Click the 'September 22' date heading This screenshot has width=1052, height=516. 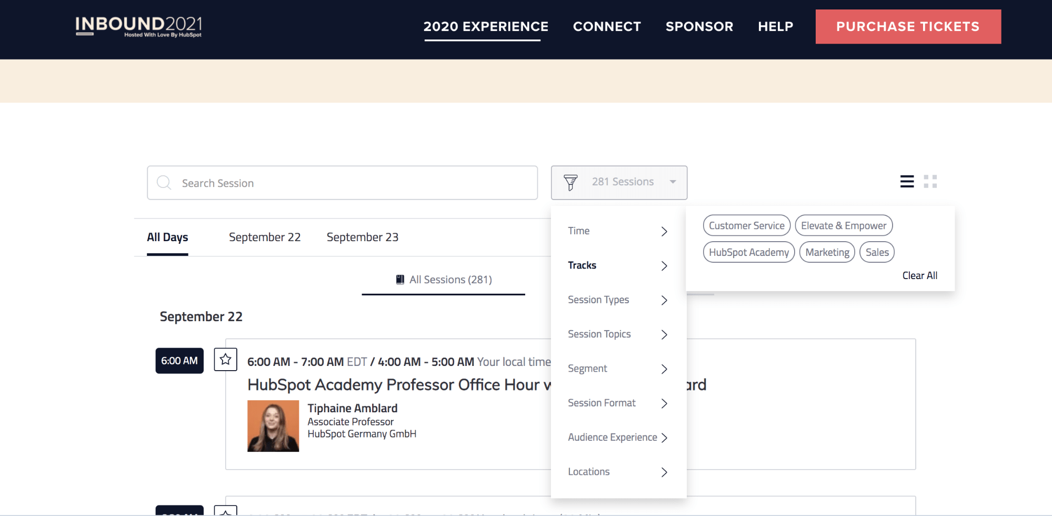pyautogui.click(x=201, y=316)
